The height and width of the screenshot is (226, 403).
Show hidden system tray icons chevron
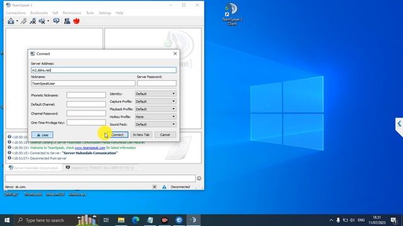pyautogui.click(x=331, y=220)
